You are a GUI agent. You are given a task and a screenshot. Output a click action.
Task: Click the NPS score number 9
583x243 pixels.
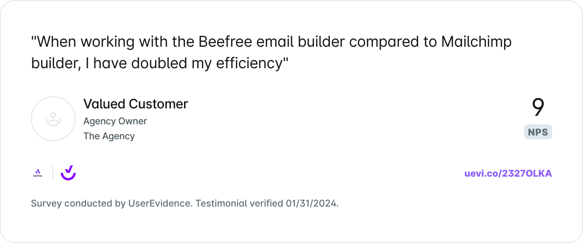click(x=538, y=108)
